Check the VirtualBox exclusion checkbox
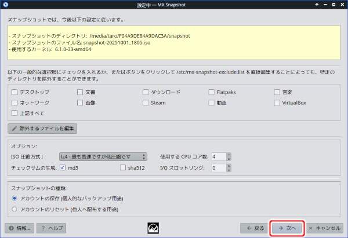This screenshot has width=348, height=238. pos(278,103)
